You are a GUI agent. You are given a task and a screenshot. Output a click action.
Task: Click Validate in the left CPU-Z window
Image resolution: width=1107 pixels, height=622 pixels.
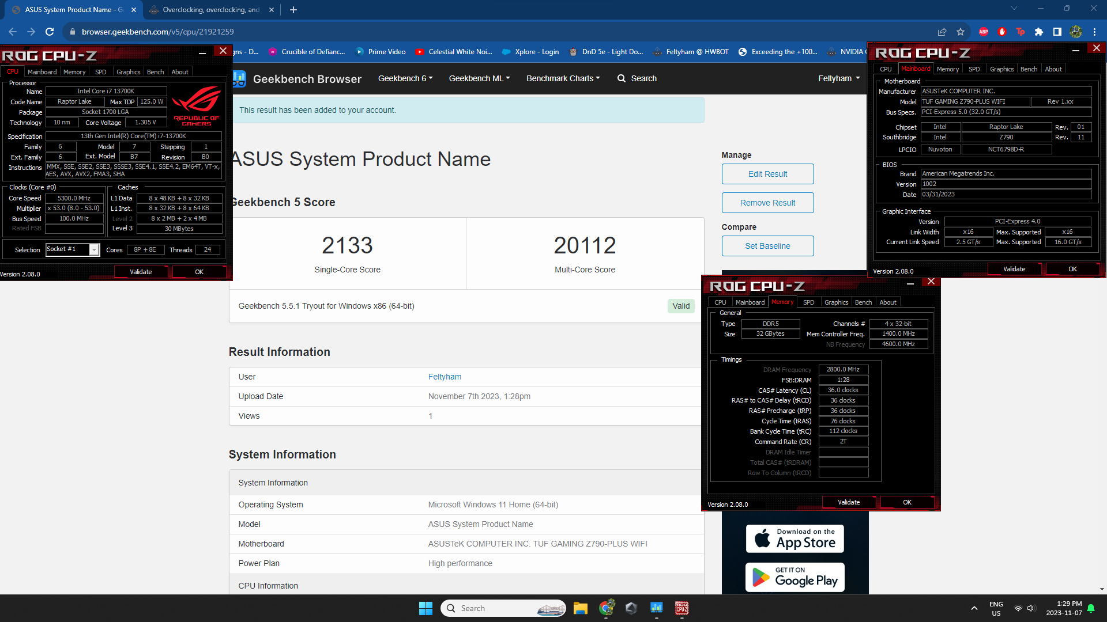coord(141,272)
